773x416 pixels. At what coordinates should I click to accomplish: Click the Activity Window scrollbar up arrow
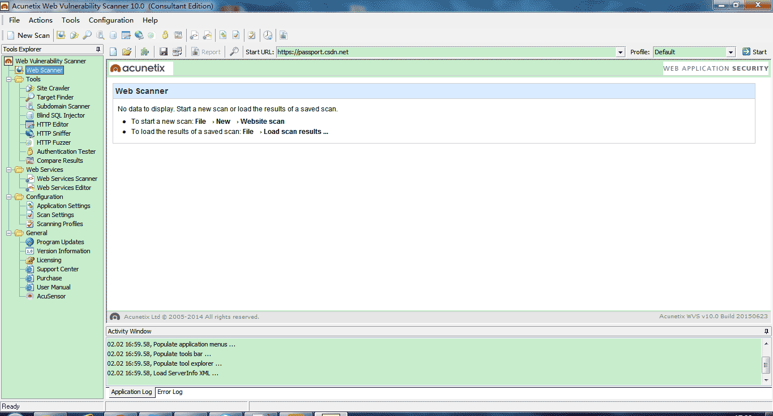[766, 344]
